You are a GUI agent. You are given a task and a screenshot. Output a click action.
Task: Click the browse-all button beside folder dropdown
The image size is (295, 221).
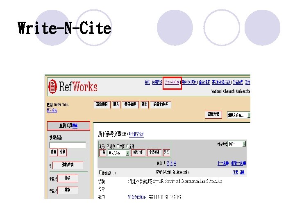point(213,115)
